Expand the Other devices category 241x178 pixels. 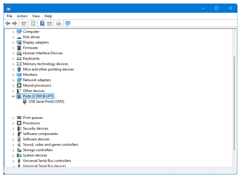click(x=13, y=91)
